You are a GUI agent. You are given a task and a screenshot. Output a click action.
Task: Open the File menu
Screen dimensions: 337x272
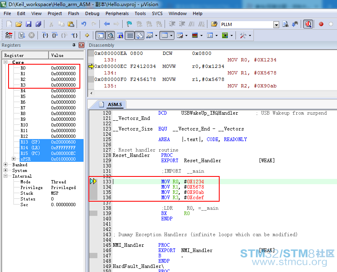(7, 13)
